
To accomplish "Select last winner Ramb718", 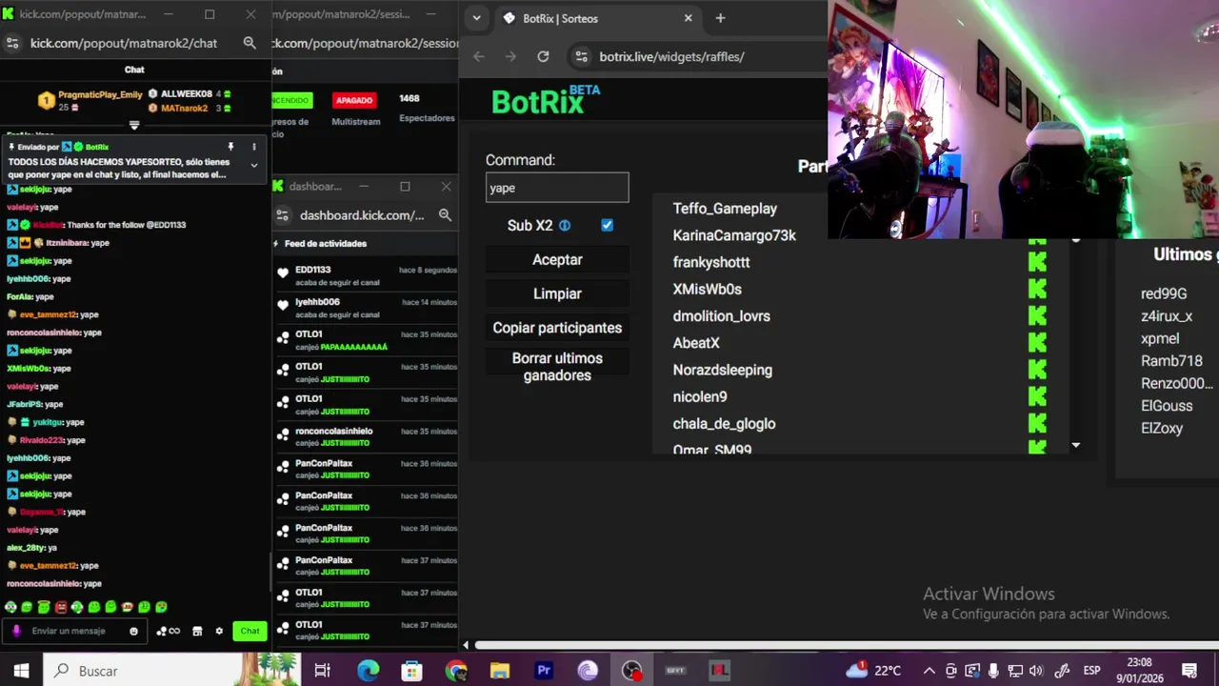I will coord(1171,361).
